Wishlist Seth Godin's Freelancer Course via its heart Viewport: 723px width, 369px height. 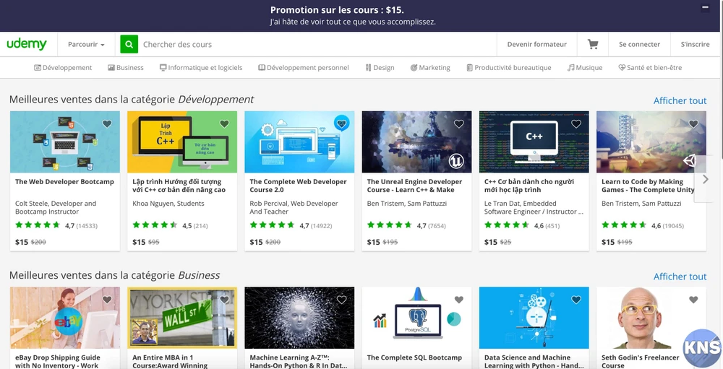point(693,300)
